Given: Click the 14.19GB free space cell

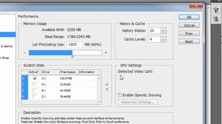Looking at the screenshot, I should pos(65,90).
